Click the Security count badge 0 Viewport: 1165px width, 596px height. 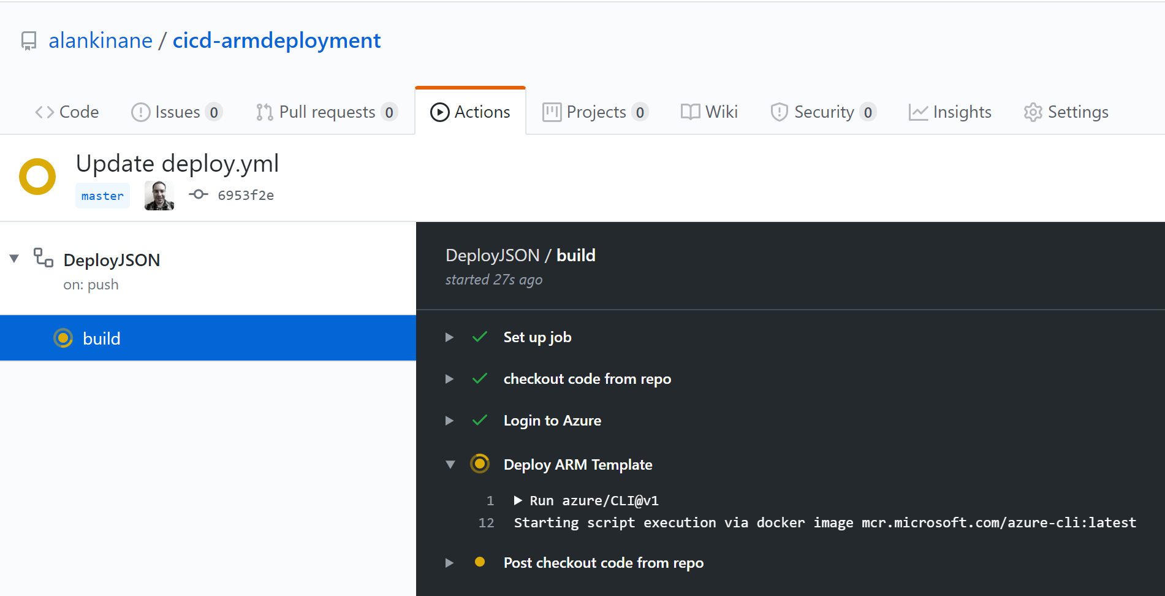pos(868,112)
